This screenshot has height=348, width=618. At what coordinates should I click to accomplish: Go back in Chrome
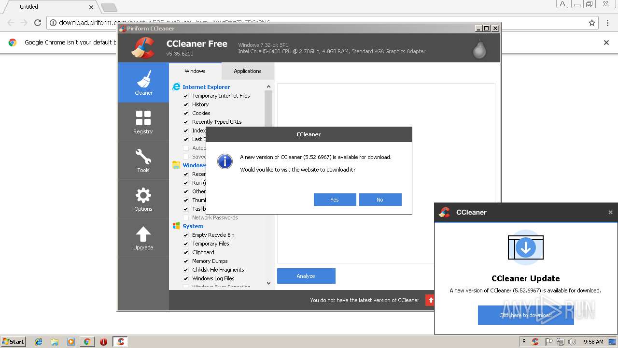(11, 22)
